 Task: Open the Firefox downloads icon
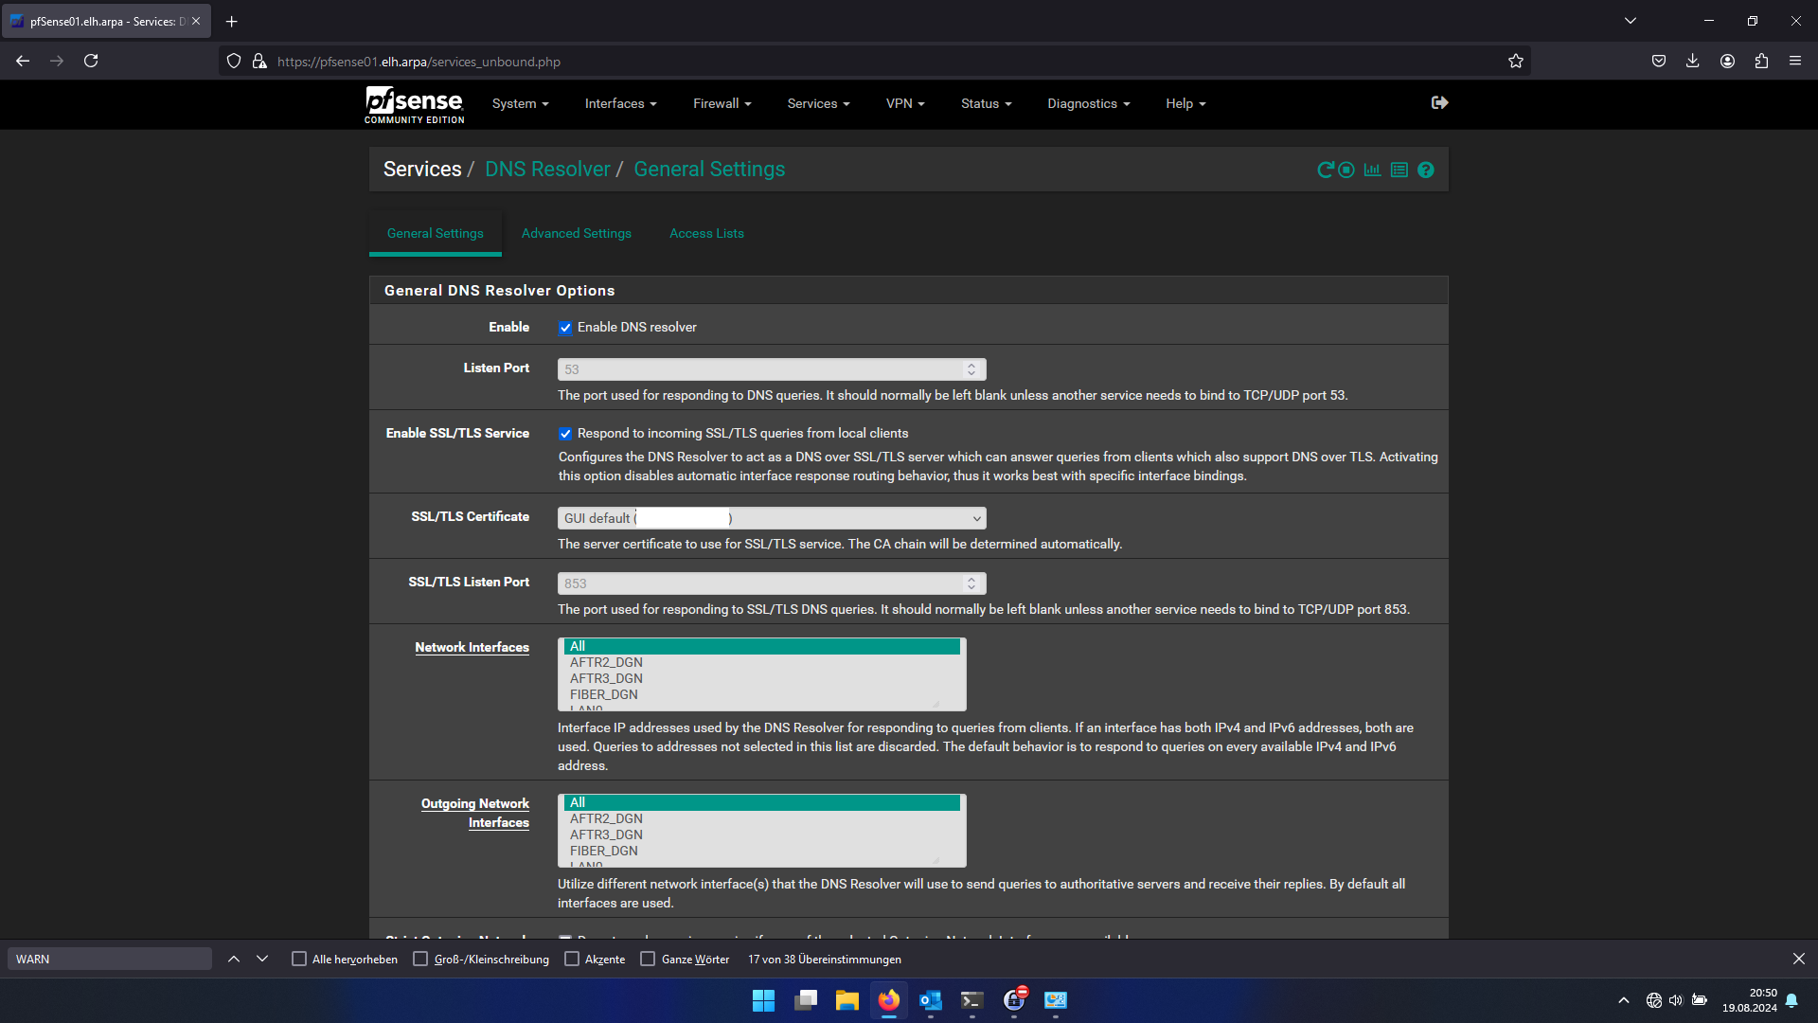(x=1693, y=61)
